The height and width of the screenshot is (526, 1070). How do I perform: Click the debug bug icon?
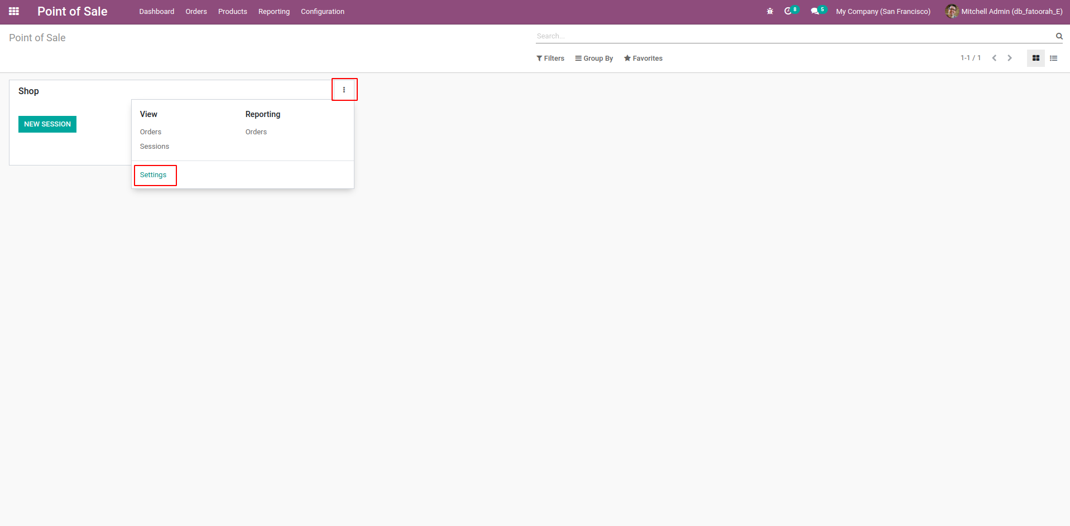[x=770, y=11]
